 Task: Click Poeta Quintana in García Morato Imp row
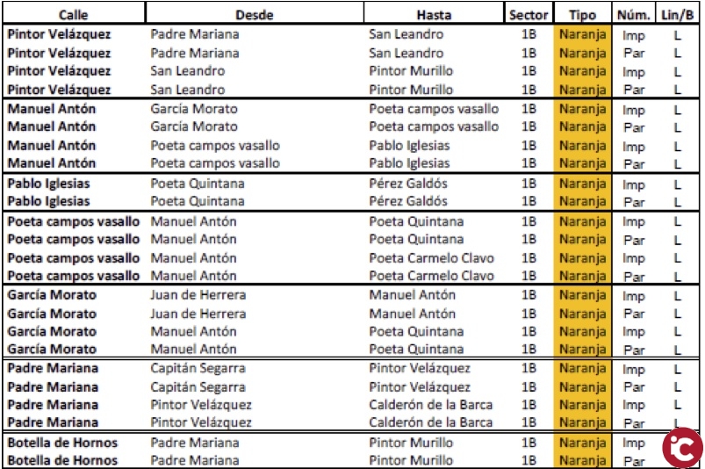pos(416,331)
